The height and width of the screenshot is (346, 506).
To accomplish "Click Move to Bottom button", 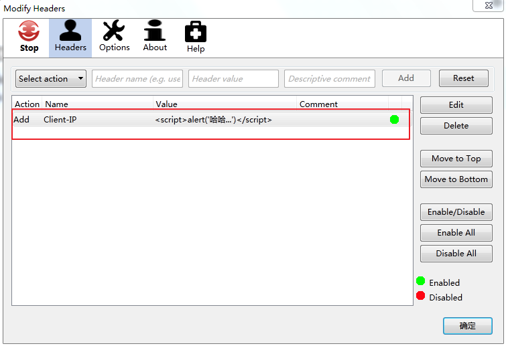I will 456,179.
